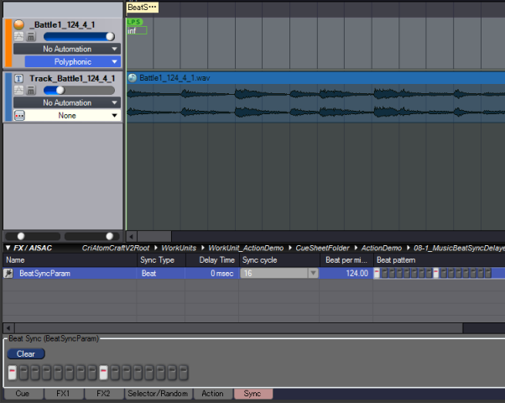Expand breadcrumb arrow after WorkUnits
Screen dimensions: 505x403
(x=203, y=248)
